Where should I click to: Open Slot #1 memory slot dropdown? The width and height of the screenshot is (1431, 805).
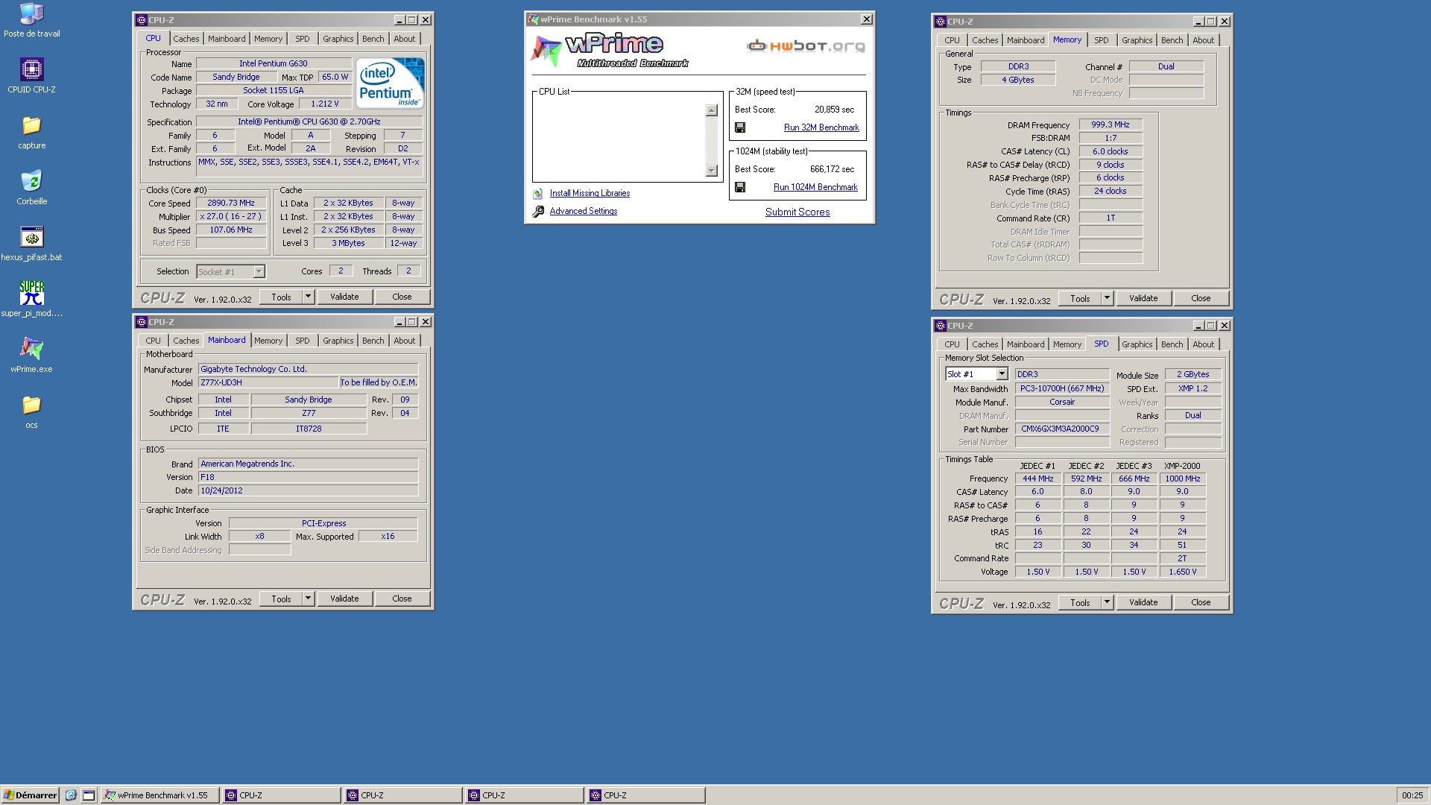[x=1002, y=374]
